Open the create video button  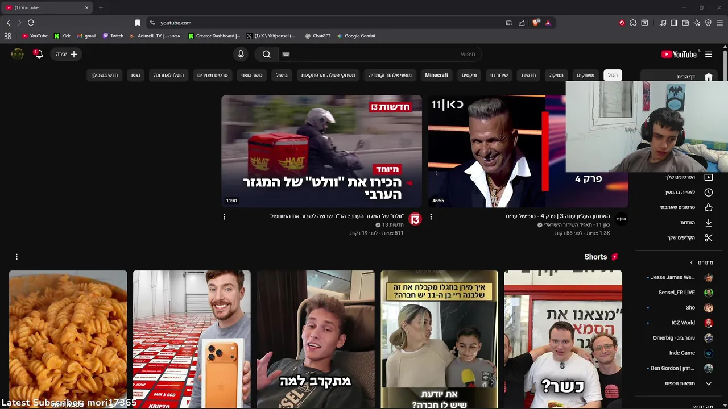coord(67,54)
